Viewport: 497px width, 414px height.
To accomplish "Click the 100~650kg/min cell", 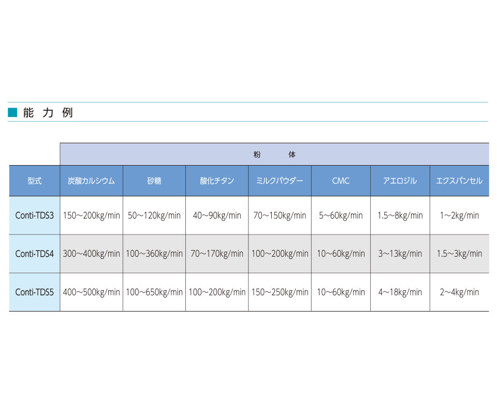I will (x=154, y=292).
